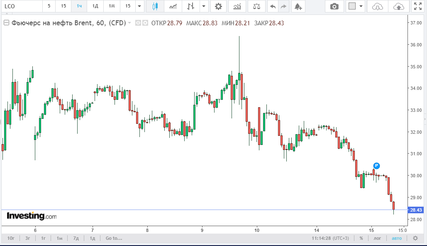Click the chart layout square icon

(352, 6)
